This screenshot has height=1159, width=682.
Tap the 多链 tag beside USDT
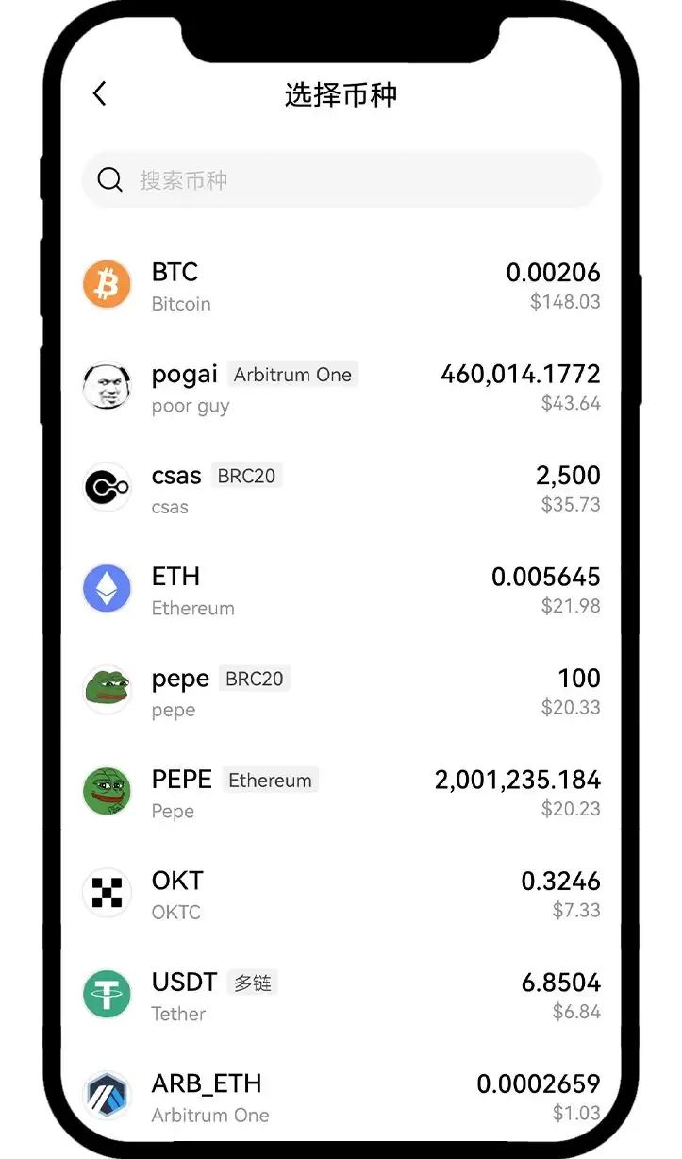tap(252, 983)
